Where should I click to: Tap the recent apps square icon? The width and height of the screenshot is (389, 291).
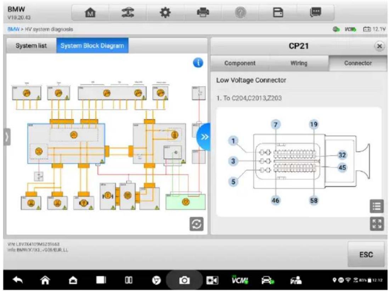tap(101, 280)
